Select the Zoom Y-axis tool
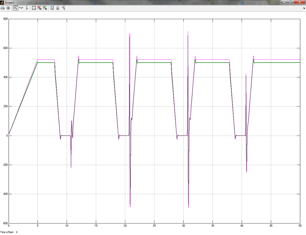 27,8
